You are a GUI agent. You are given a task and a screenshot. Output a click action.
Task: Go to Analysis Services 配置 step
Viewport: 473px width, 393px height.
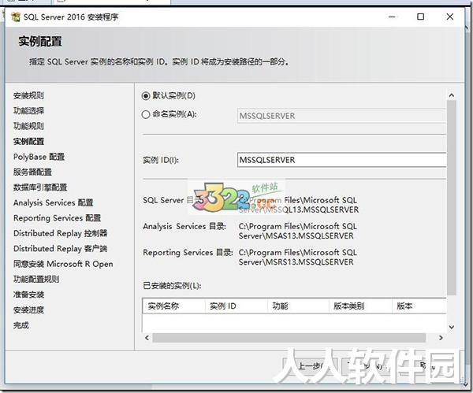(x=54, y=202)
